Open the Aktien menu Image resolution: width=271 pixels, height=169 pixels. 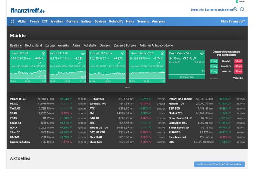(x=23, y=21)
